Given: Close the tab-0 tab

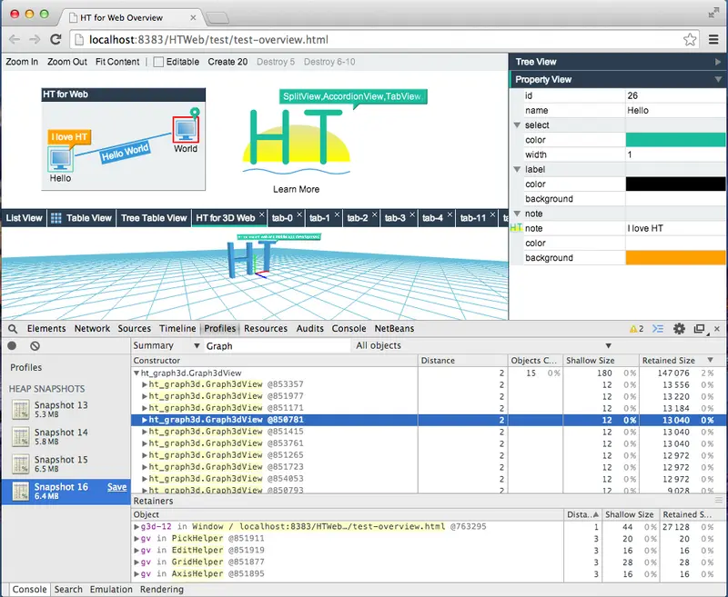Looking at the screenshot, I should (299, 216).
